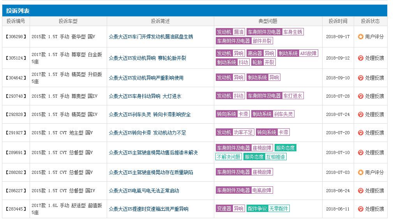The height and width of the screenshot is (219, 395).
Task: Click the 用户评分 star icon for complaint 306298
Action: pyautogui.click(x=360, y=37)
